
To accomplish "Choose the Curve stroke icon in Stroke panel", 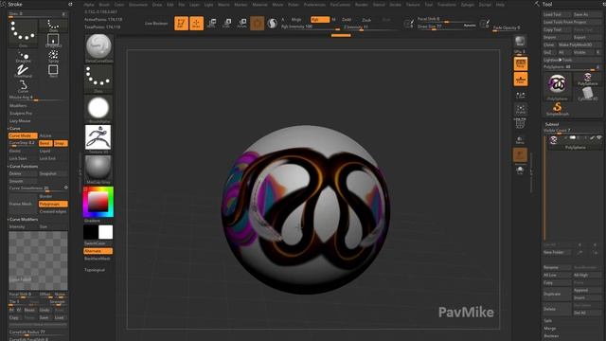I will pyautogui.click(x=23, y=86).
